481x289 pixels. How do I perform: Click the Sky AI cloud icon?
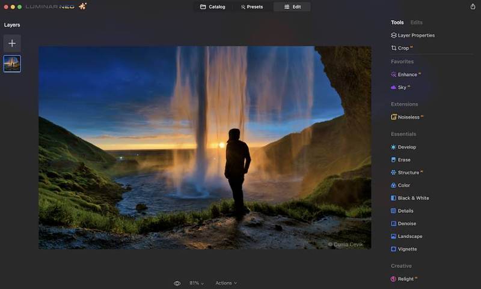[x=394, y=87]
